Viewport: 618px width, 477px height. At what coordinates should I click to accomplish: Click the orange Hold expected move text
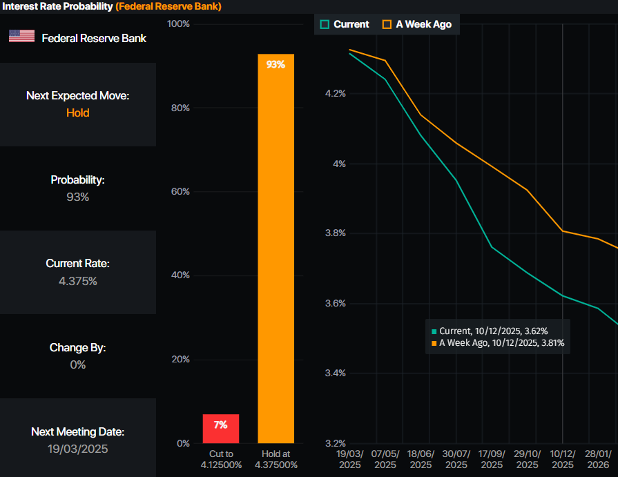click(78, 113)
